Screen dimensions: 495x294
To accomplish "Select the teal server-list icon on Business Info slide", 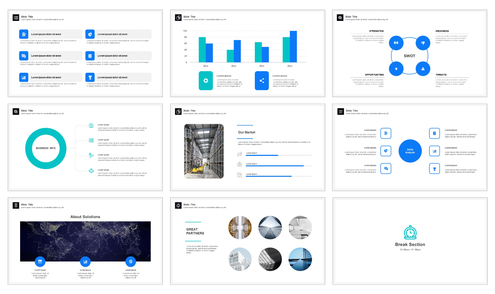I will (91, 140).
